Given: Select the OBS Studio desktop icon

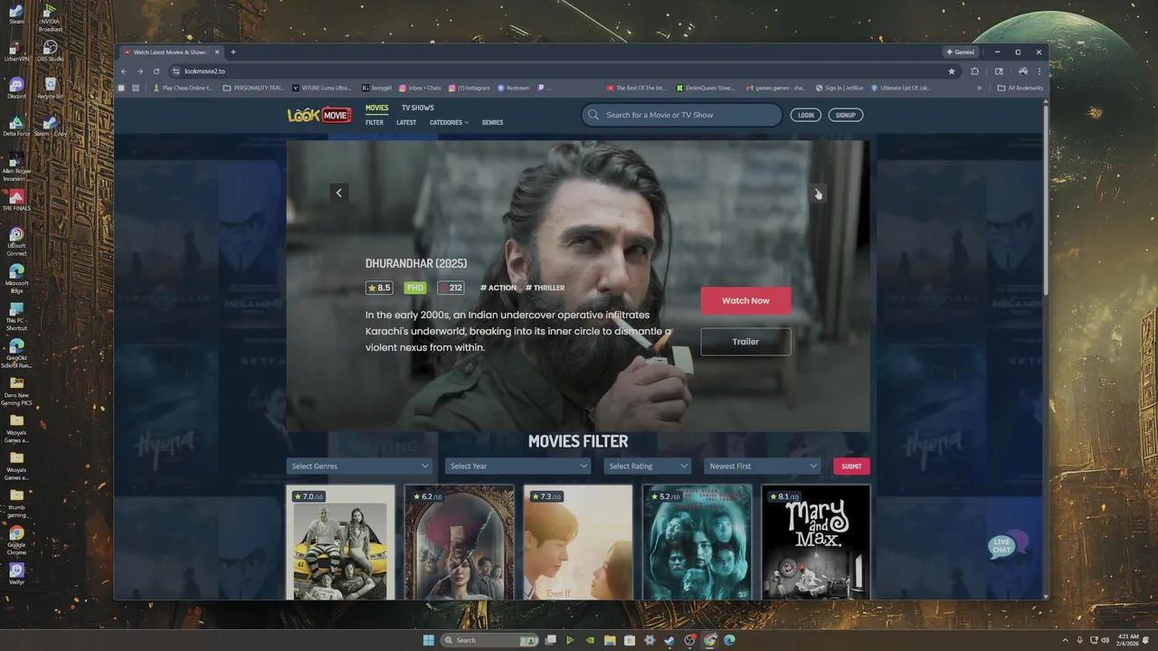Looking at the screenshot, I should pos(51,51).
